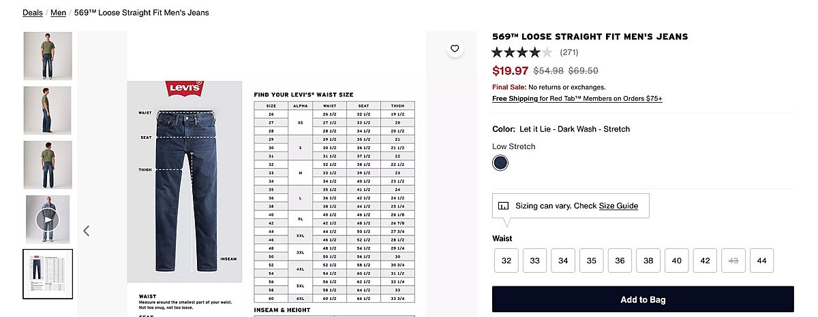Navigate to Deals breadcrumb
Screen dimensions: 818x317
pos(32,13)
